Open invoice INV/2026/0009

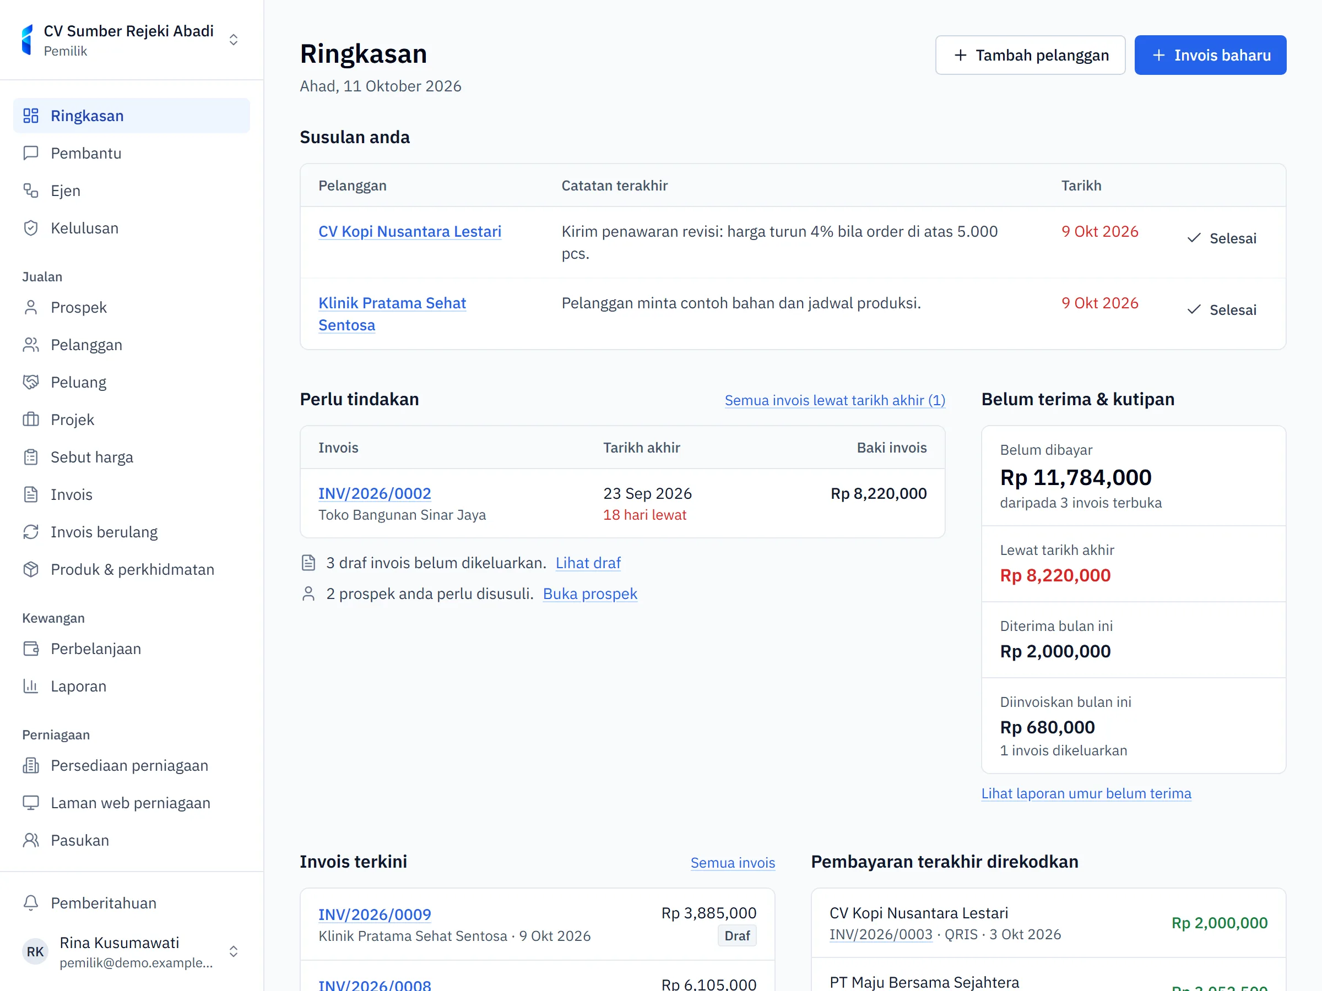375,914
